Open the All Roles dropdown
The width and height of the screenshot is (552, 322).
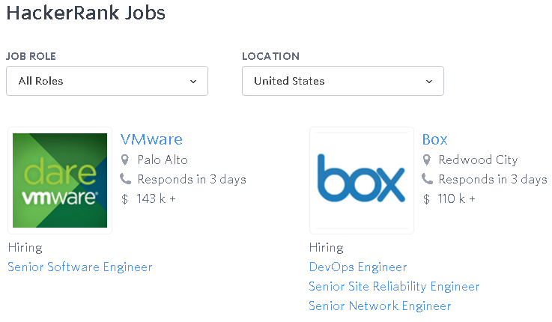point(107,81)
